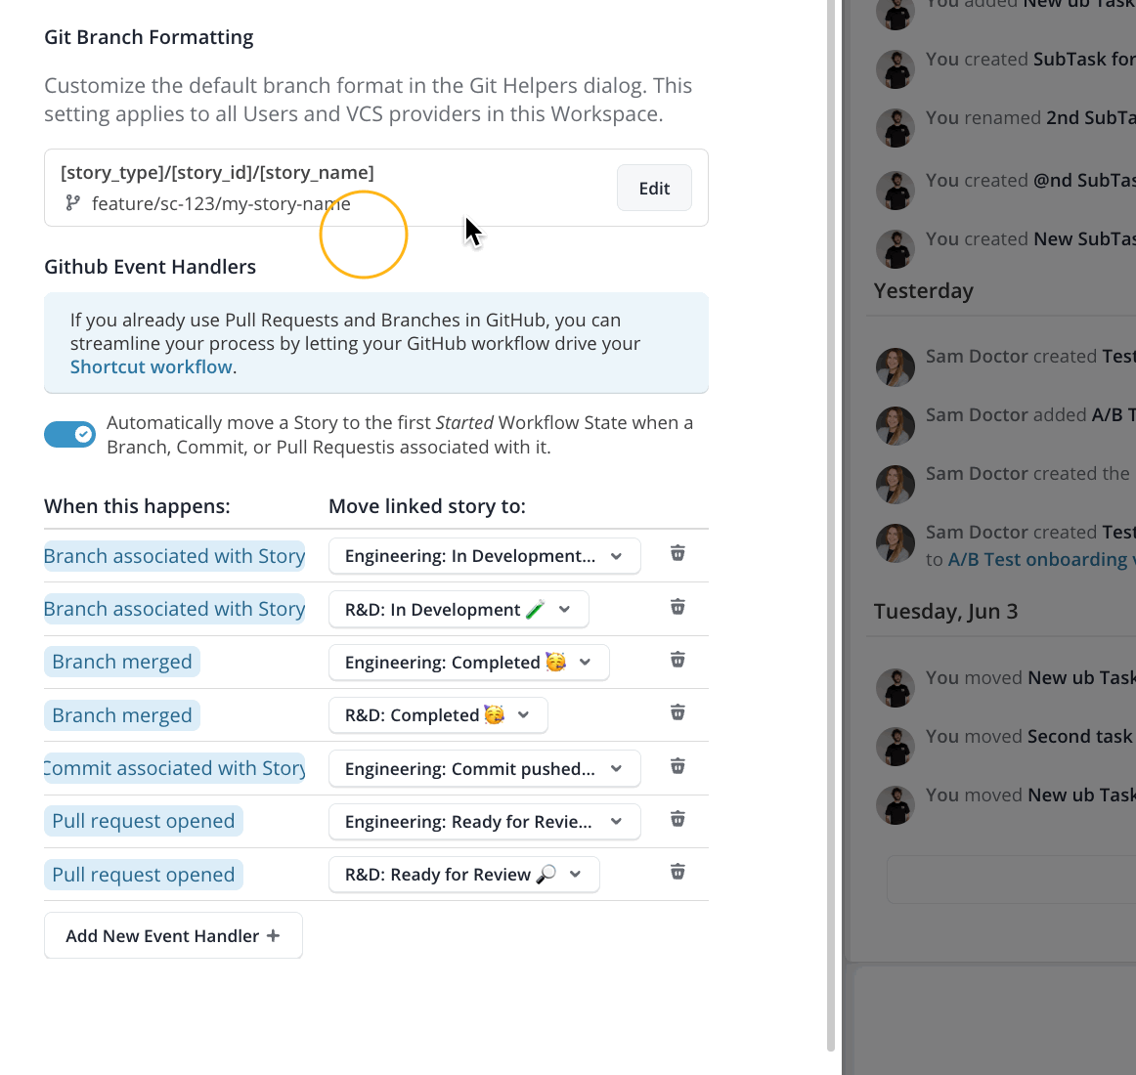Disable automatic story move toggle
1136x1075 pixels.
click(69, 434)
